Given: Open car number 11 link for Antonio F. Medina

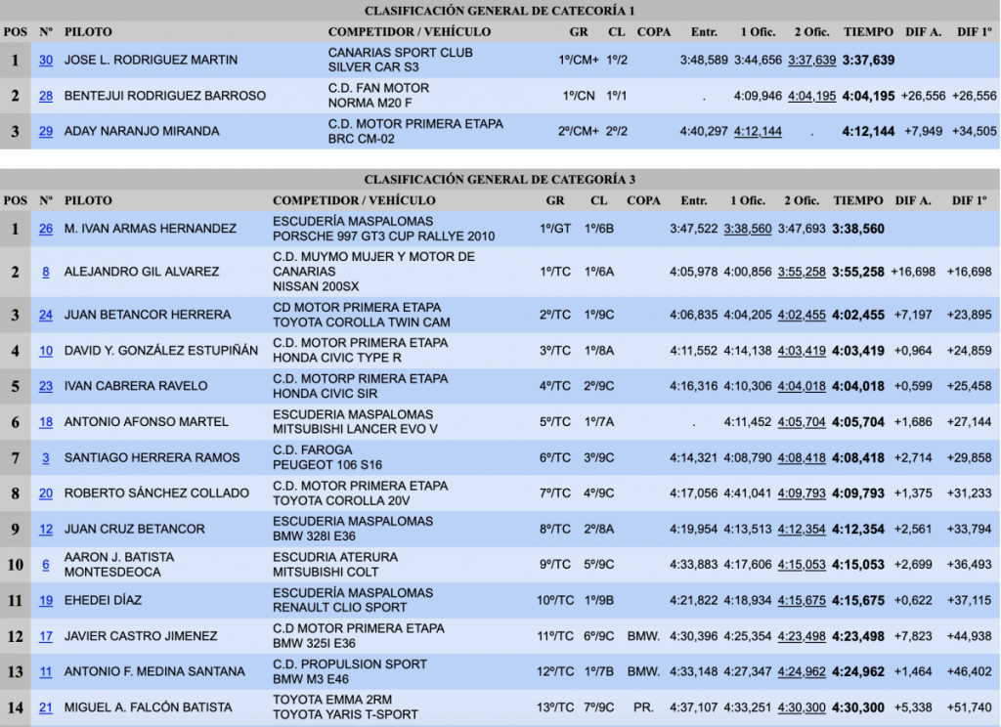Looking at the screenshot, I should click(46, 671).
